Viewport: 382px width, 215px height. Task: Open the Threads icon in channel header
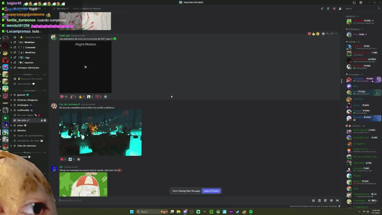coord(322,9)
